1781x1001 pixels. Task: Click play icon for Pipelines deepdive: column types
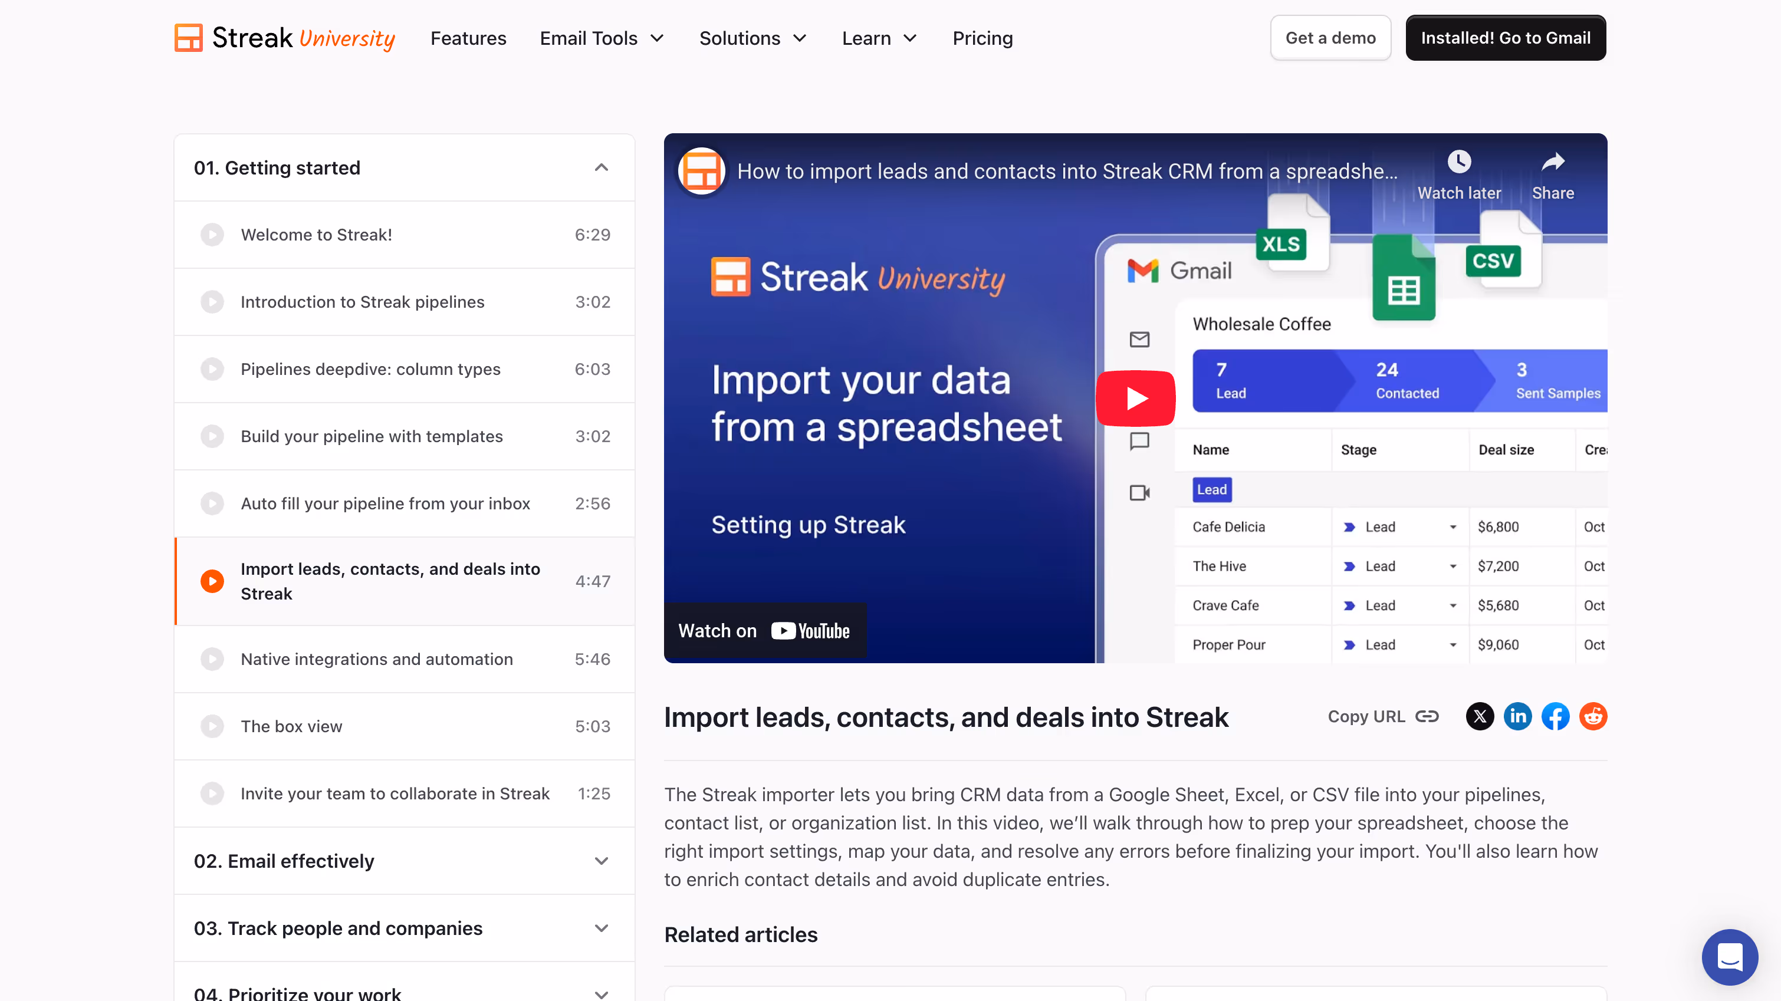[x=212, y=368]
